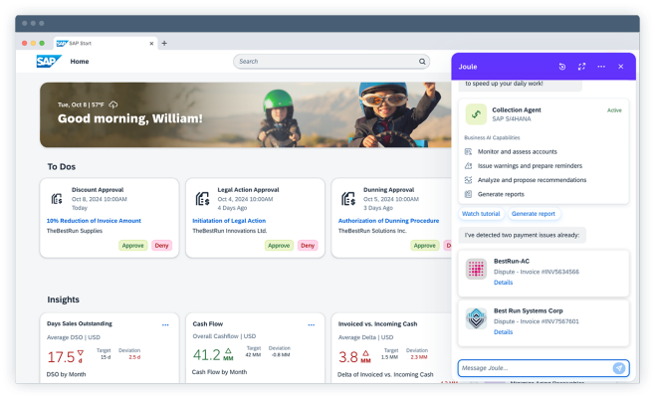Image resolution: width=655 pixels, height=398 pixels.
Task: Click the Watch tutorial button
Action: 482,214
